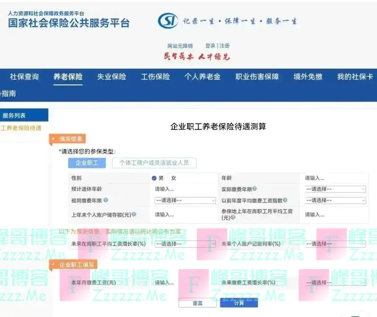Choose the 企业职工 insurance type
This screenshot has height=317, width=377.
(87, 163)
